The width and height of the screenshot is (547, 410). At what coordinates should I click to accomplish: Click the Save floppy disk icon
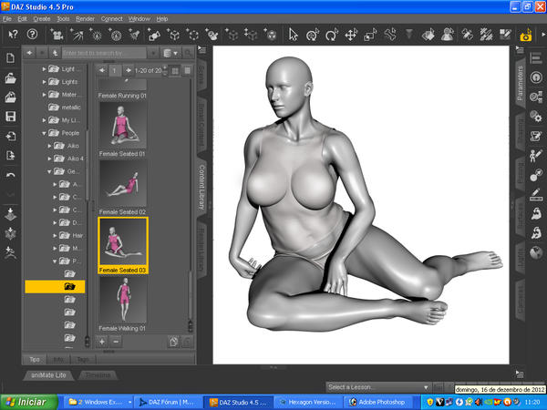10,117
